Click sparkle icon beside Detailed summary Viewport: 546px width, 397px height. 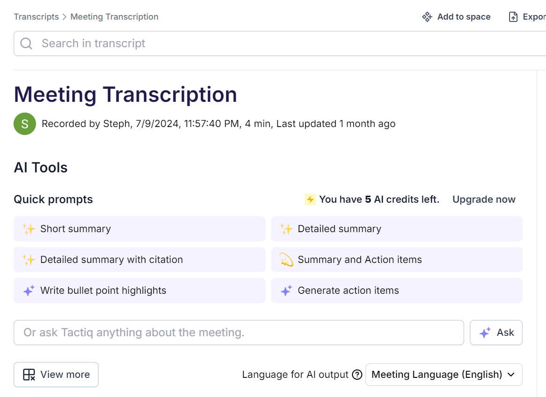[286, 229]
